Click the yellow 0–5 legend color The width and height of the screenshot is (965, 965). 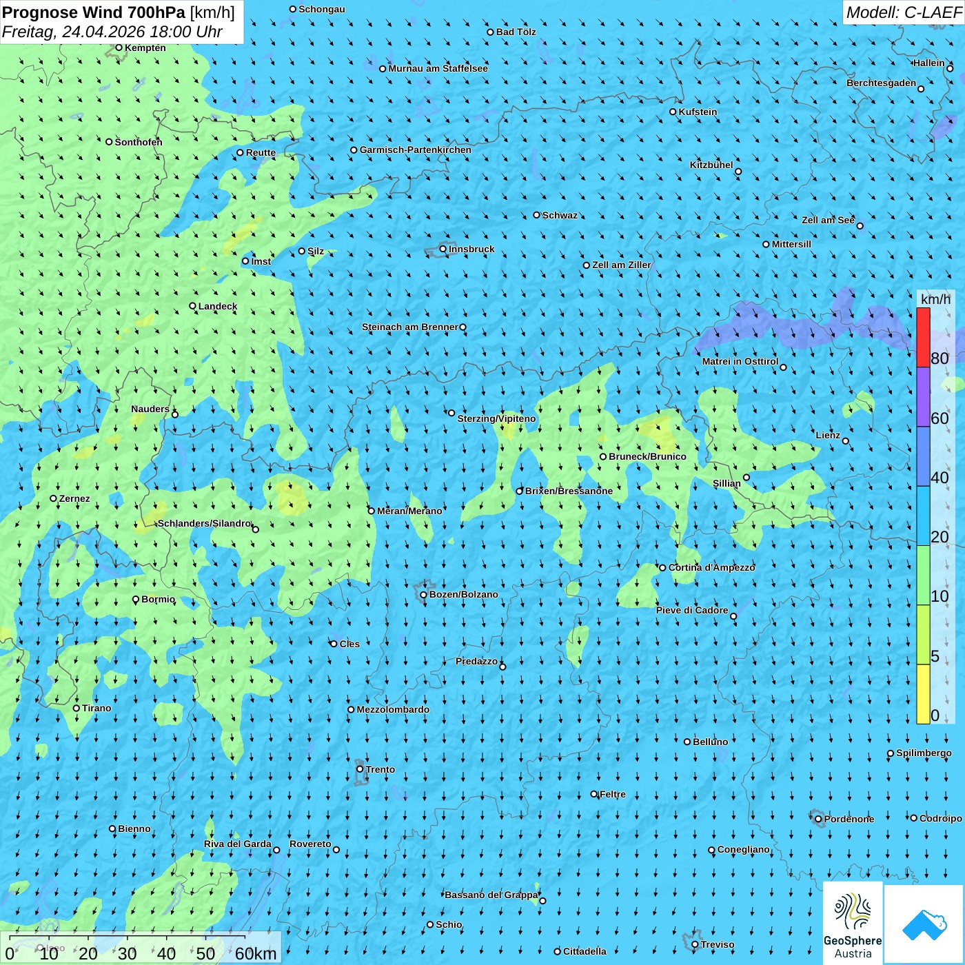pyautogui.click(x=923, y=694)
